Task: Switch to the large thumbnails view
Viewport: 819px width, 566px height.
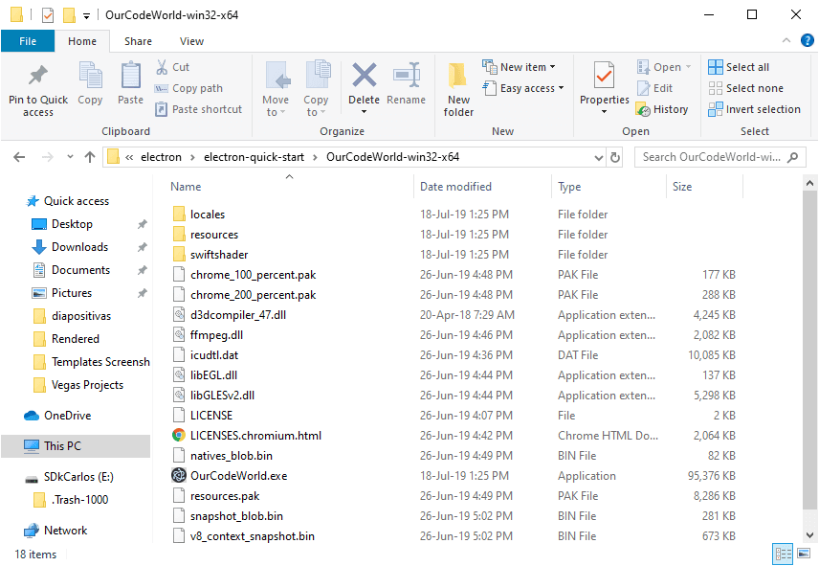Action: [805, 554]
